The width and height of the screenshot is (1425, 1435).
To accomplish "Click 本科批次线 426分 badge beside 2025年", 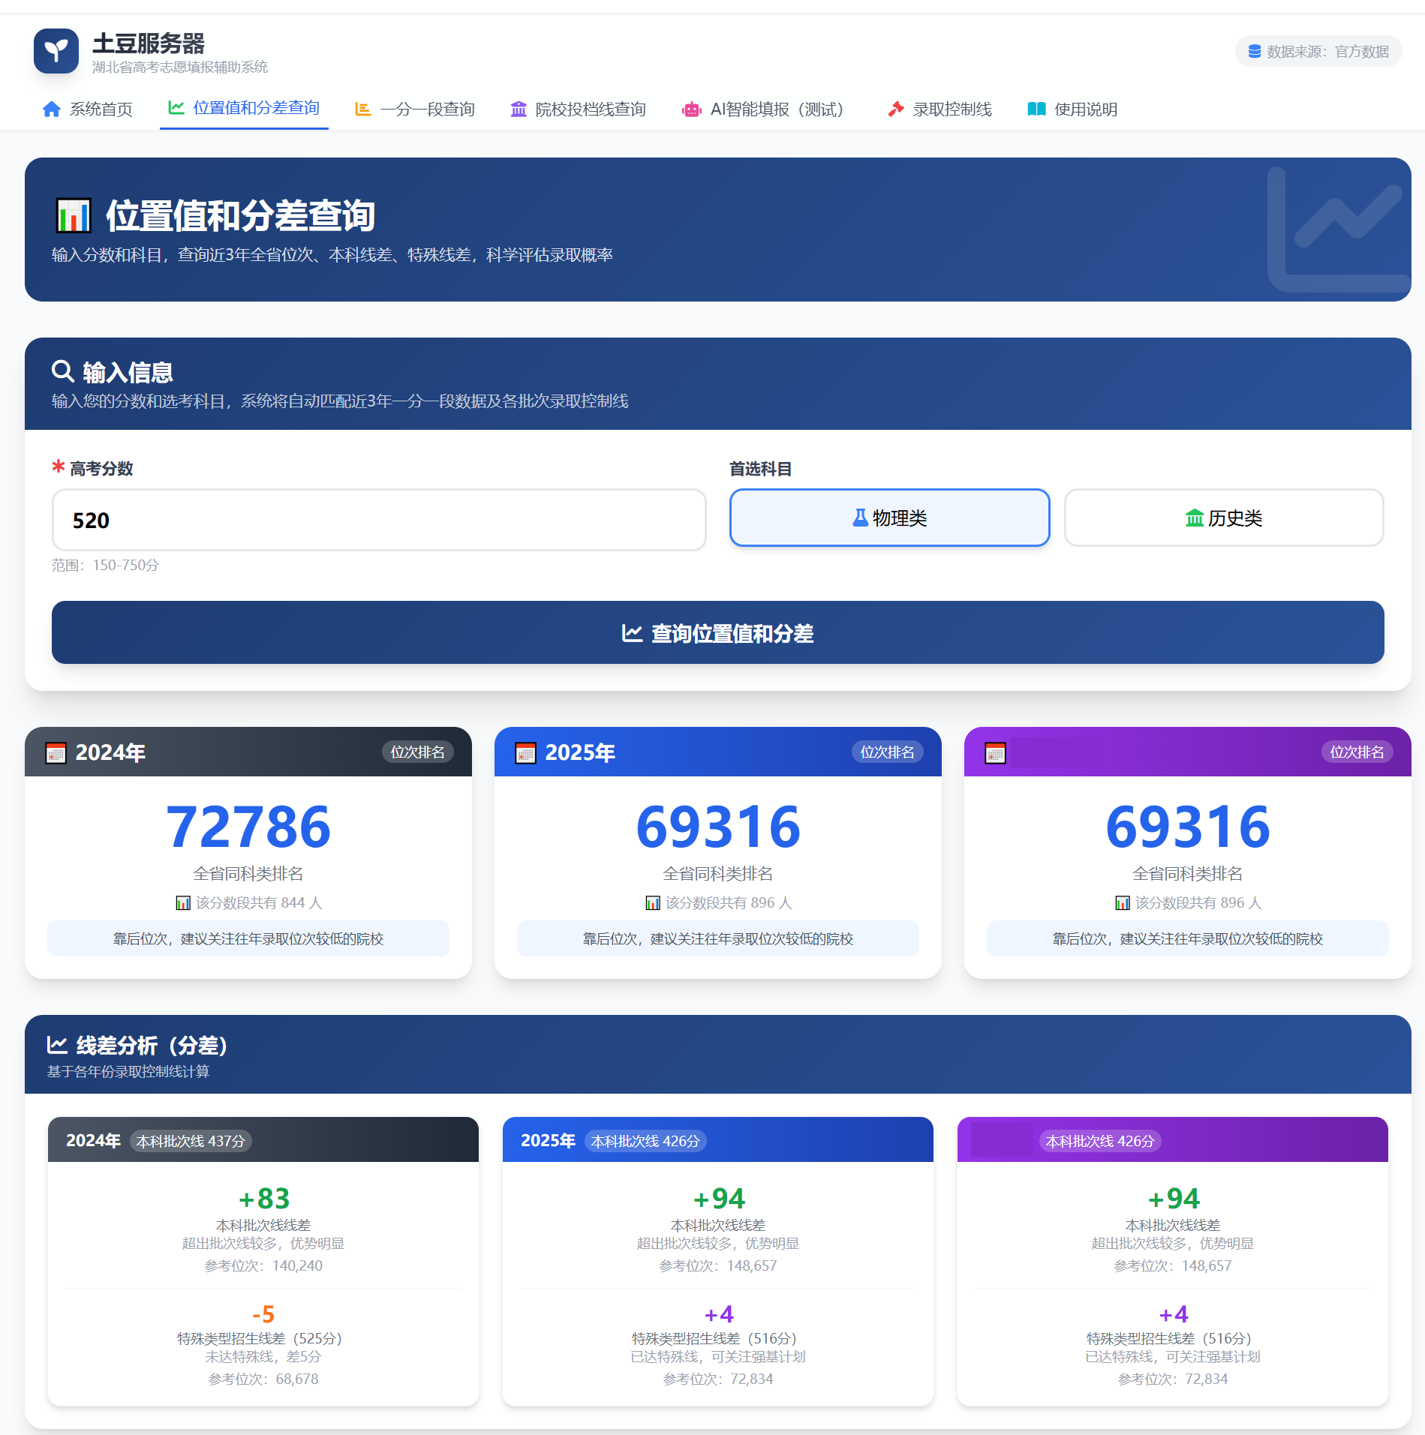I will point(645,1141).
